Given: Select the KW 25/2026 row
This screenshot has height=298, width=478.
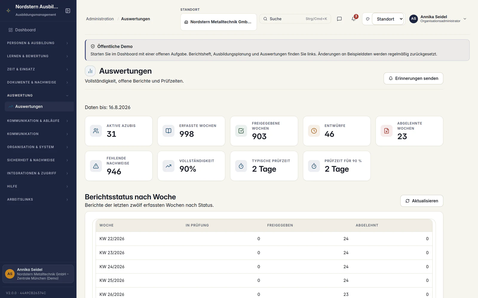Looking at the screenshot, I should tap(264, 280).
